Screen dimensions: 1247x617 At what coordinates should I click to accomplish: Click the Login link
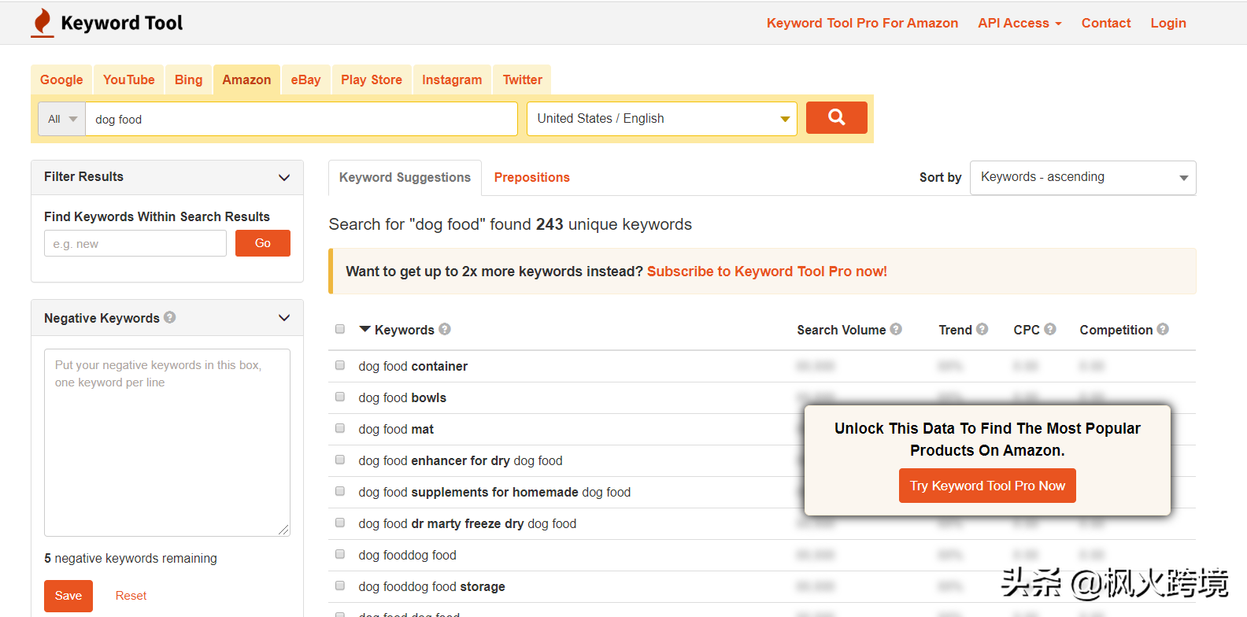click(x=1168, y=23)
